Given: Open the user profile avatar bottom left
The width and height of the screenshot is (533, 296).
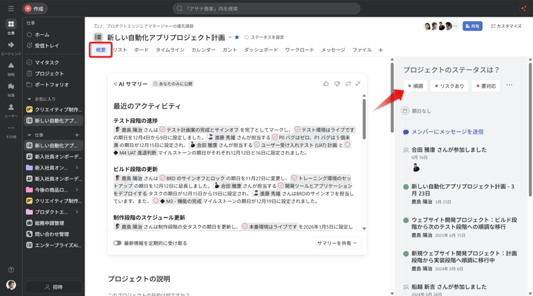Looking at the screenshot, I should point(11,285).
